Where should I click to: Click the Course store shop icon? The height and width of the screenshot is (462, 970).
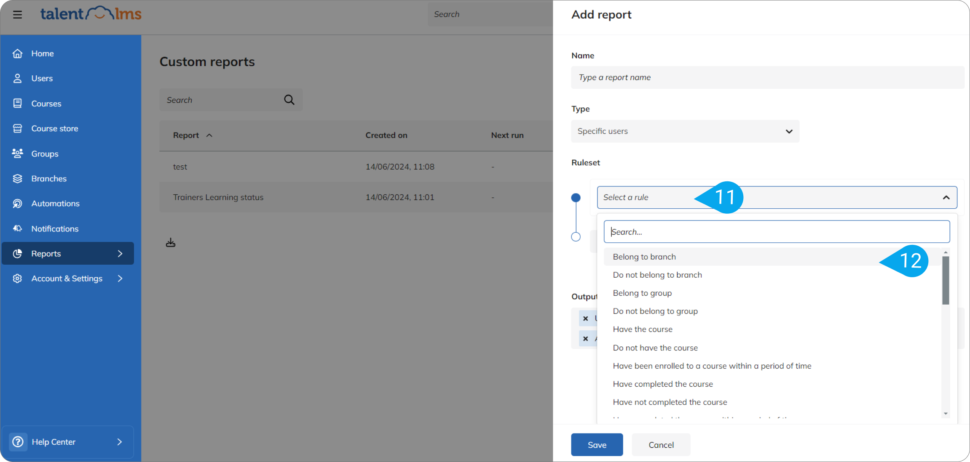coord(17,128)
